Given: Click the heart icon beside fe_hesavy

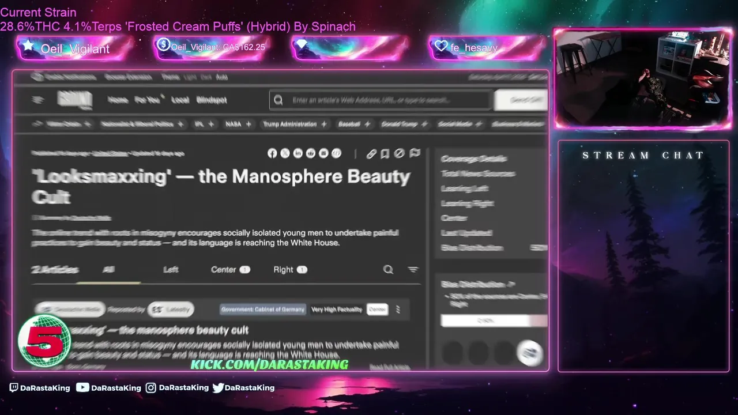Looking at the screenshot, I should [x=441, y=46].
